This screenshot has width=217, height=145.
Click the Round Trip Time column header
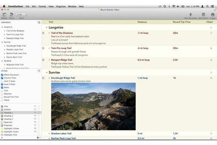(181, 22)
